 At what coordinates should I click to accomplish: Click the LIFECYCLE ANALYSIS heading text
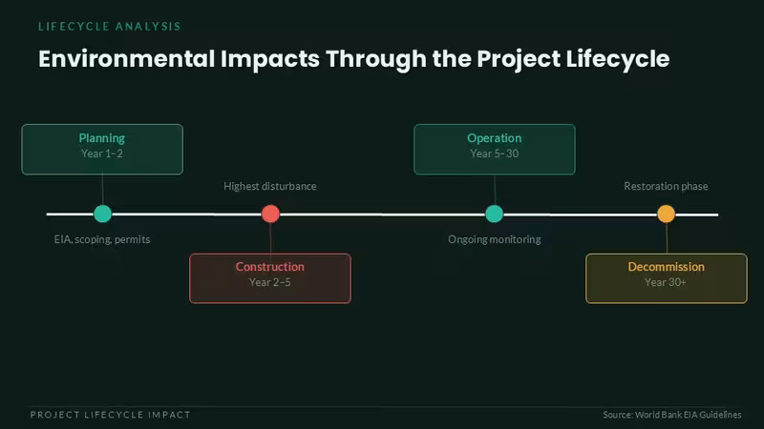[x=110, y=27]
